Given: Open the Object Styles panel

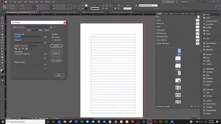Looking at the screenshot, I should 210,69.
